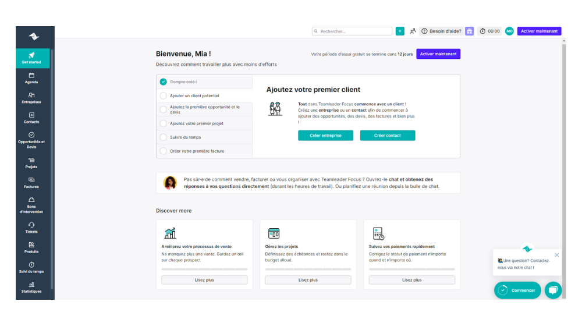
Task: Click the purple gift icon
Action: pyautogui.click(x=470, y=31)
